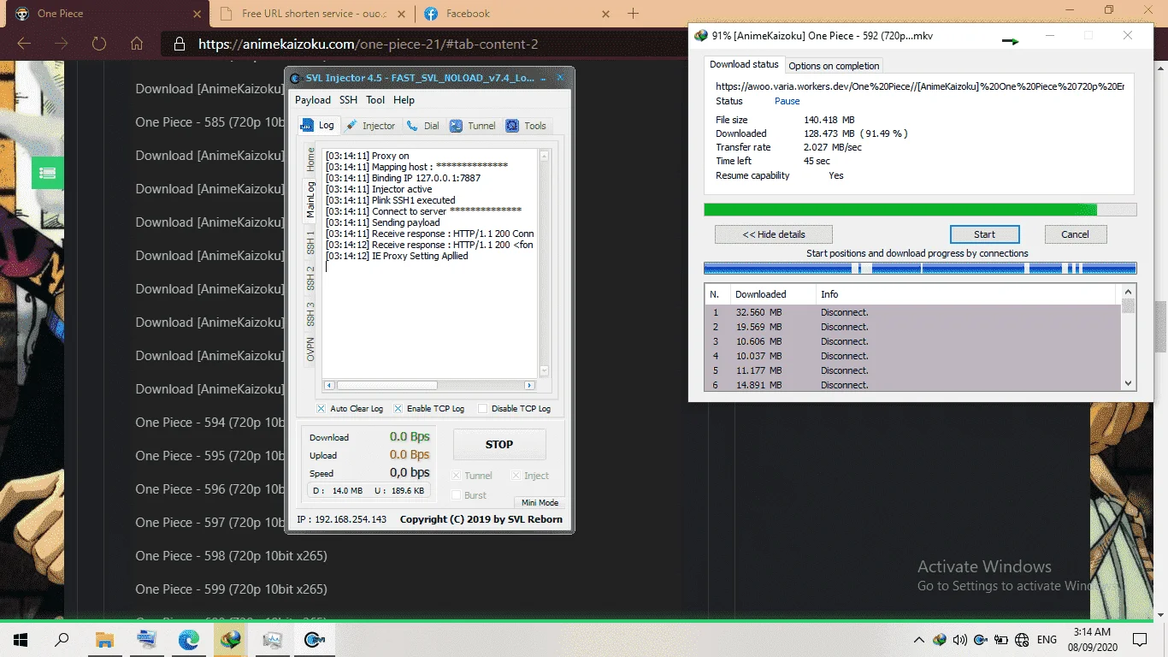Click the Start download button
The image size is (1168, 657).
984,234
